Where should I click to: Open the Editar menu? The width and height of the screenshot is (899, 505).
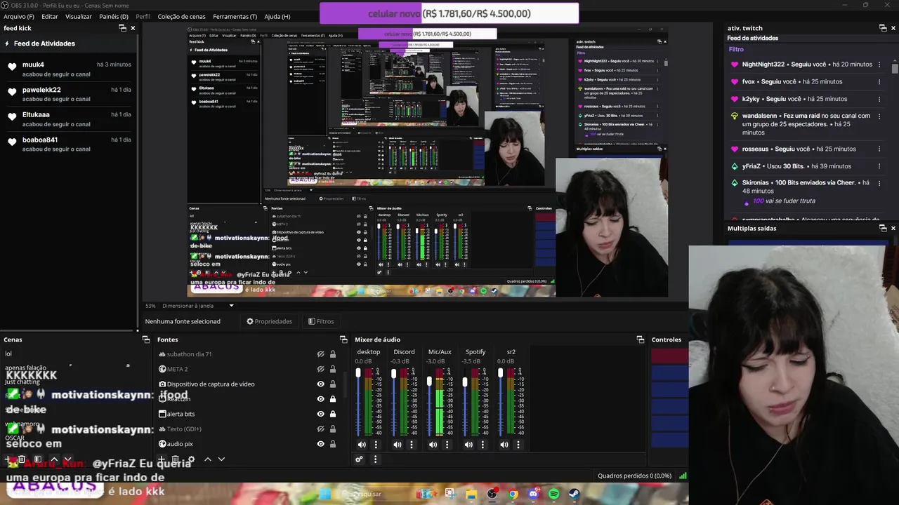point(50,16)
